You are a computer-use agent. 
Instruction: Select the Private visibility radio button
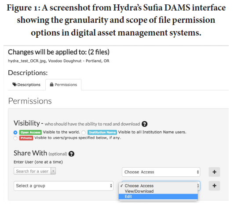point(15,138)
